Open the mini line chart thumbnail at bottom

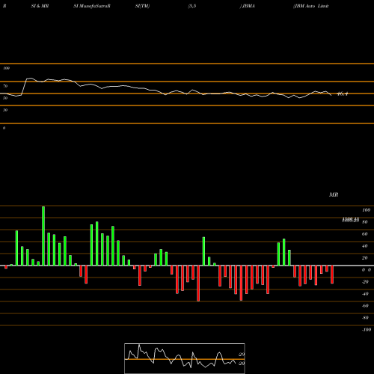click(x=185, y=358)
